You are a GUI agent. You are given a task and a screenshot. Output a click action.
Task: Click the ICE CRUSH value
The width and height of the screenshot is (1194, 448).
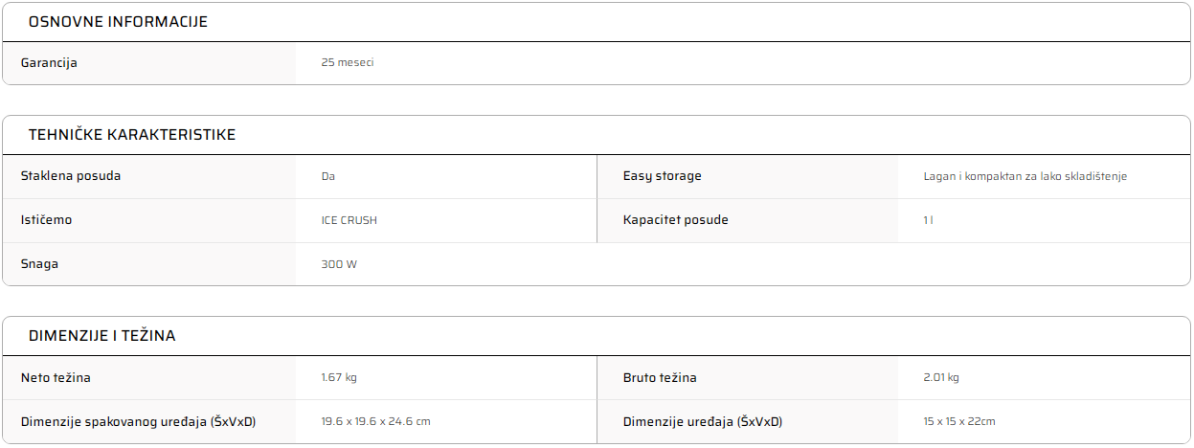349,220
